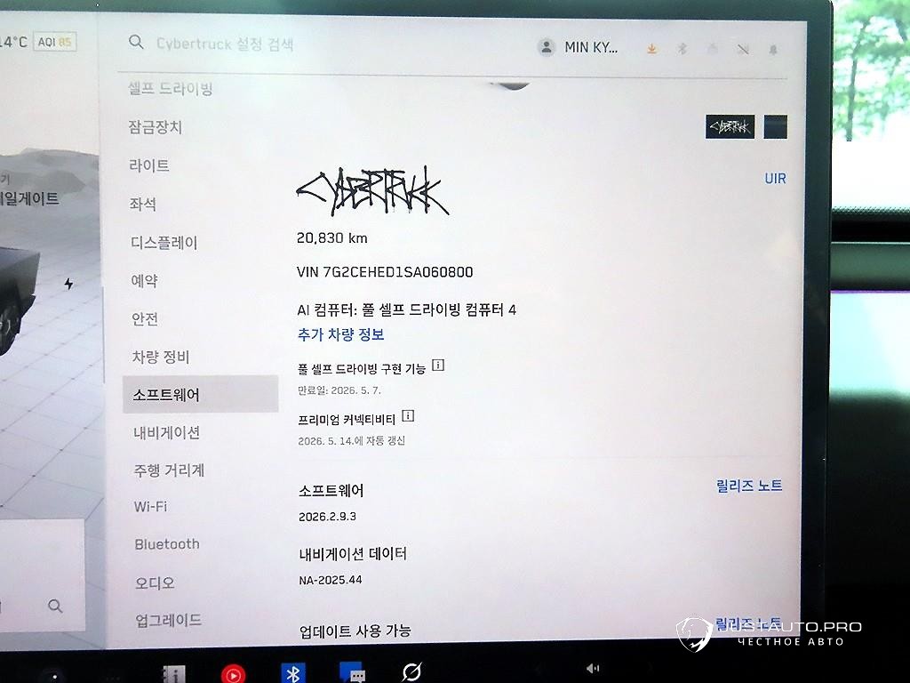
Task: Open the 추가 차량 정보 link
Action: pyautogui.click(x=340, y=334)
